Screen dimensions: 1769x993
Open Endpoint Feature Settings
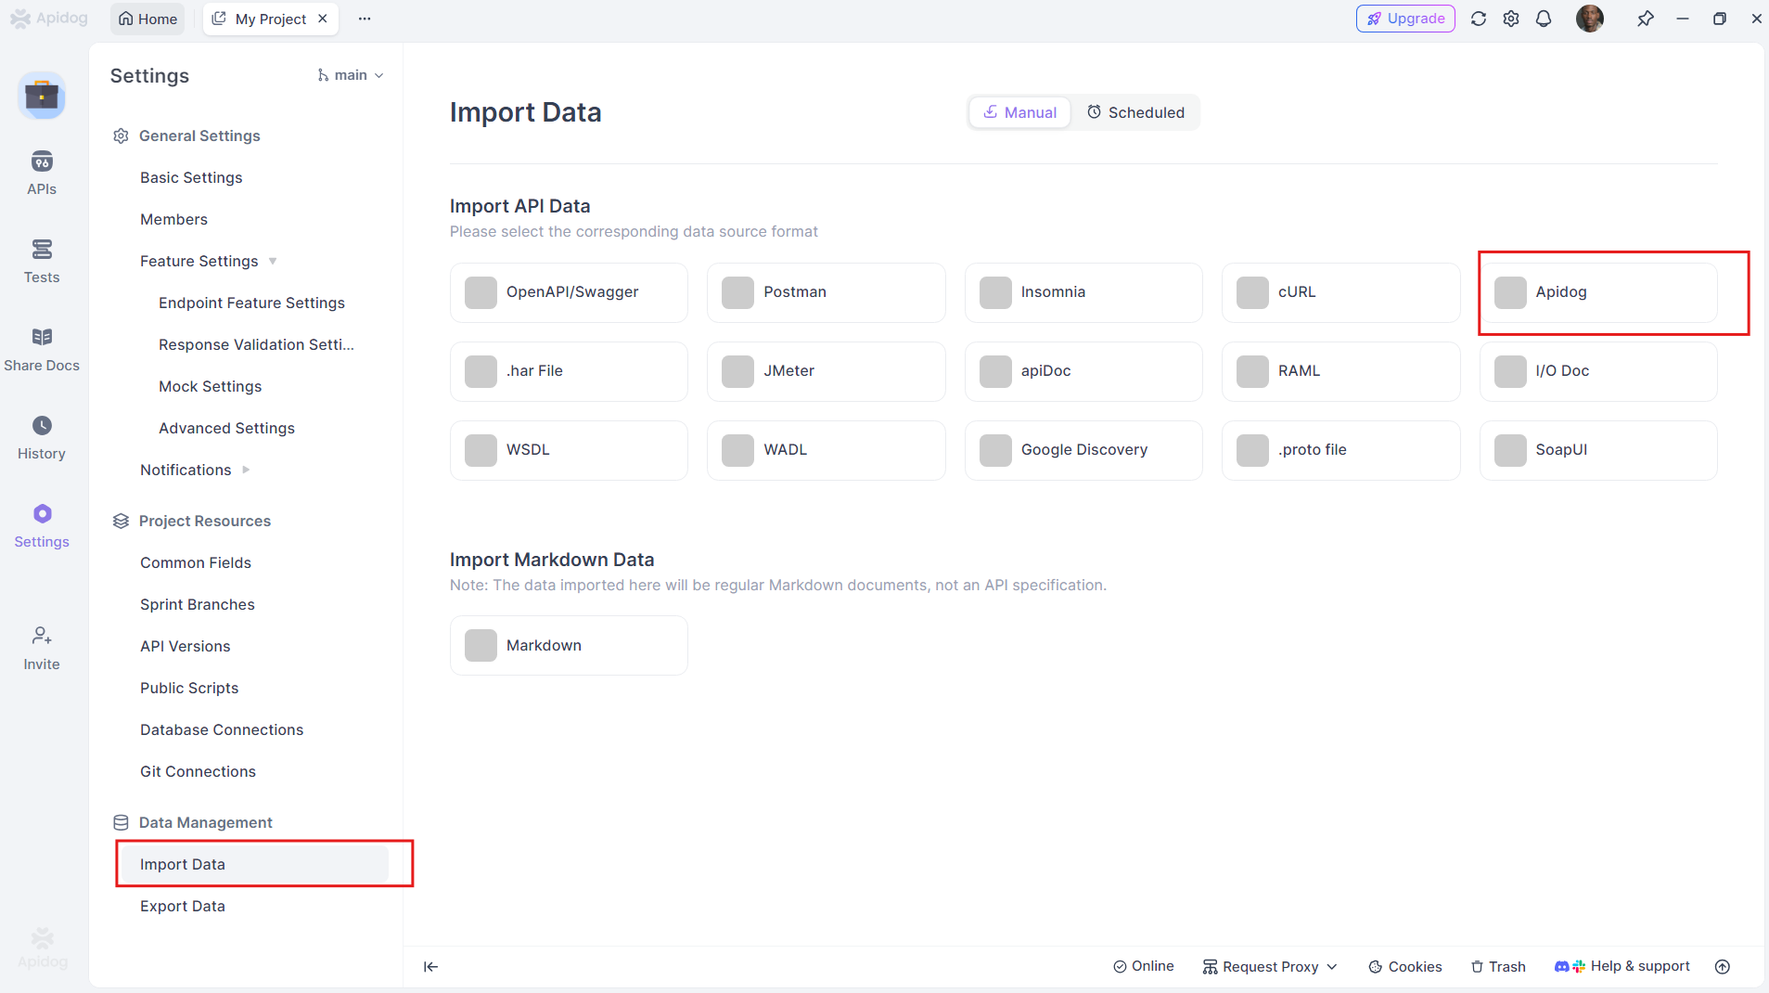(251, 303)
